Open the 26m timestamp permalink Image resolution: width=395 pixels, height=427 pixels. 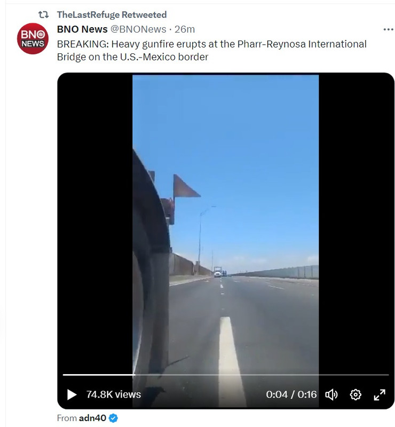tap(185, 29)
